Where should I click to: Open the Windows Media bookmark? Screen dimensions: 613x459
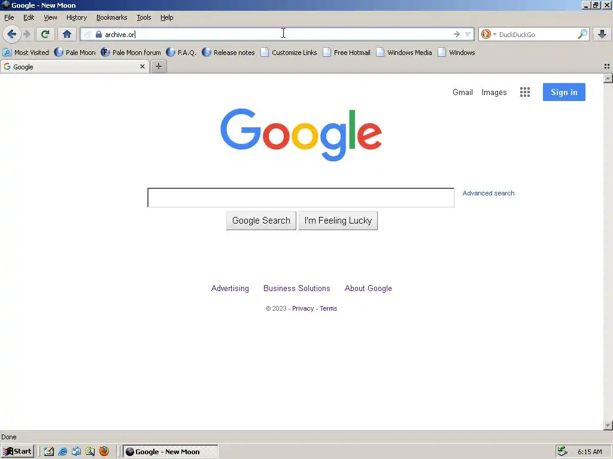(404, 53)
